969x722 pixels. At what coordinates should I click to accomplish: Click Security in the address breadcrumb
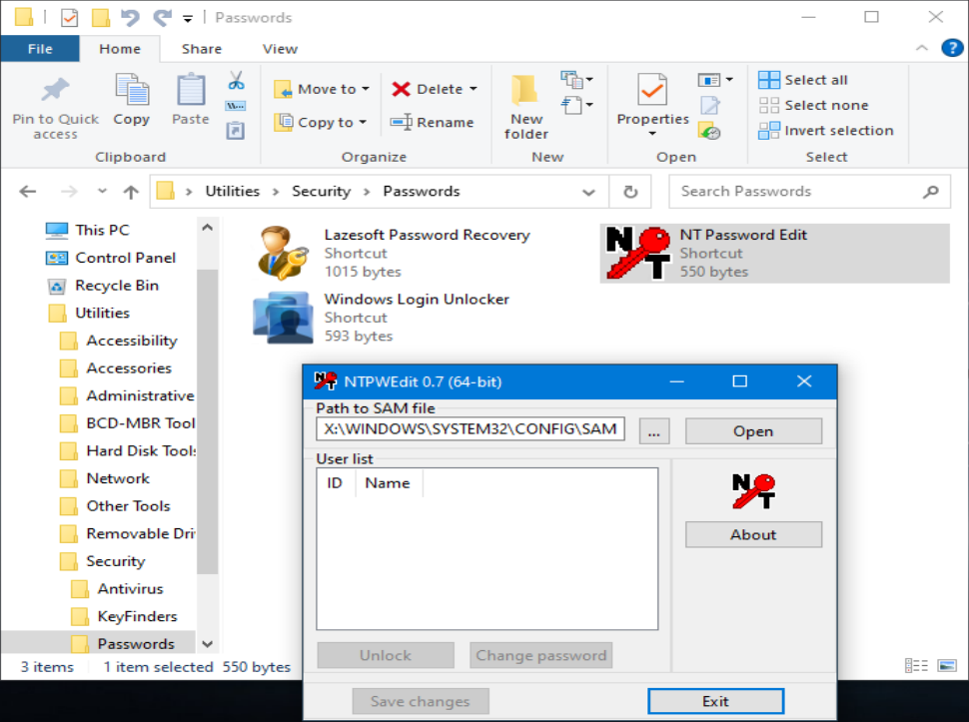pyautogui.click(x=322, y=192)
